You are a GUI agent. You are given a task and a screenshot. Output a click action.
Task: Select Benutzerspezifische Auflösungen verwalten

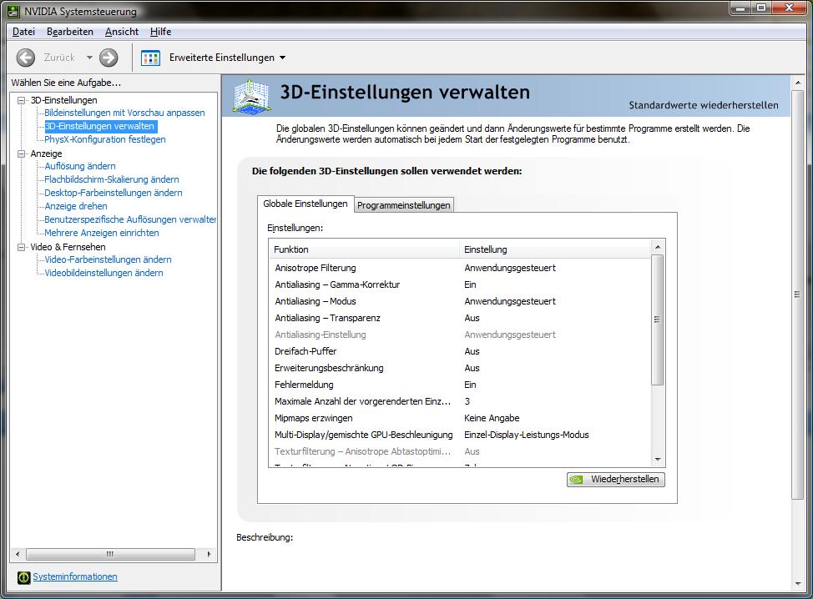point(130,219)
